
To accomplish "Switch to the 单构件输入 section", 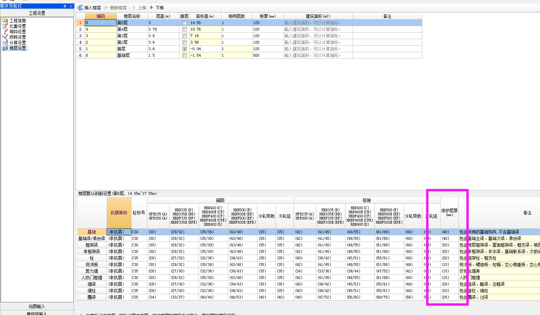I will pos(37,313).
